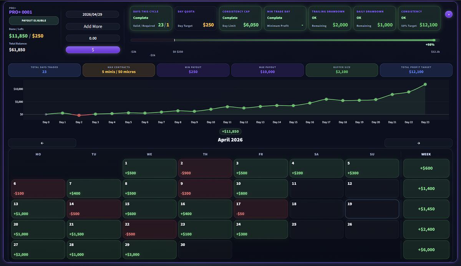Open April 10 cell with +$800
This screenshot has width=461, height=266.
point(261,189)
